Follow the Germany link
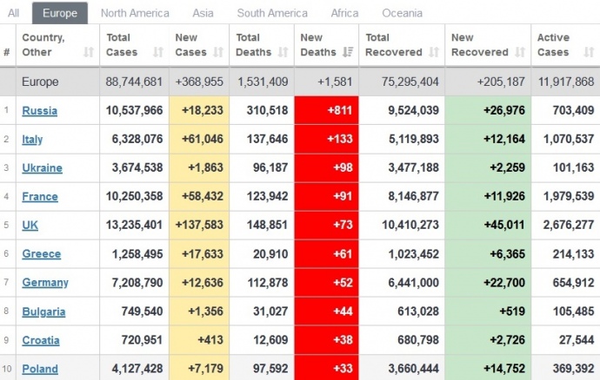 click(45, 283)
